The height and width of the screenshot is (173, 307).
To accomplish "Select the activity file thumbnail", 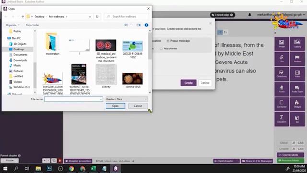I will point(106,76).
